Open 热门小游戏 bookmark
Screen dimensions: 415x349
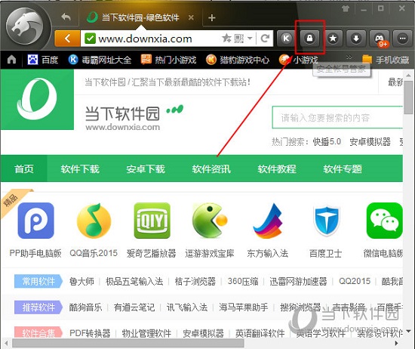[168, 60]
